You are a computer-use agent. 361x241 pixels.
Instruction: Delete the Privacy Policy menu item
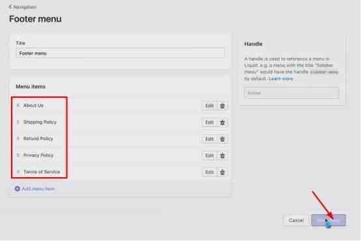click(x=222, y=156)
